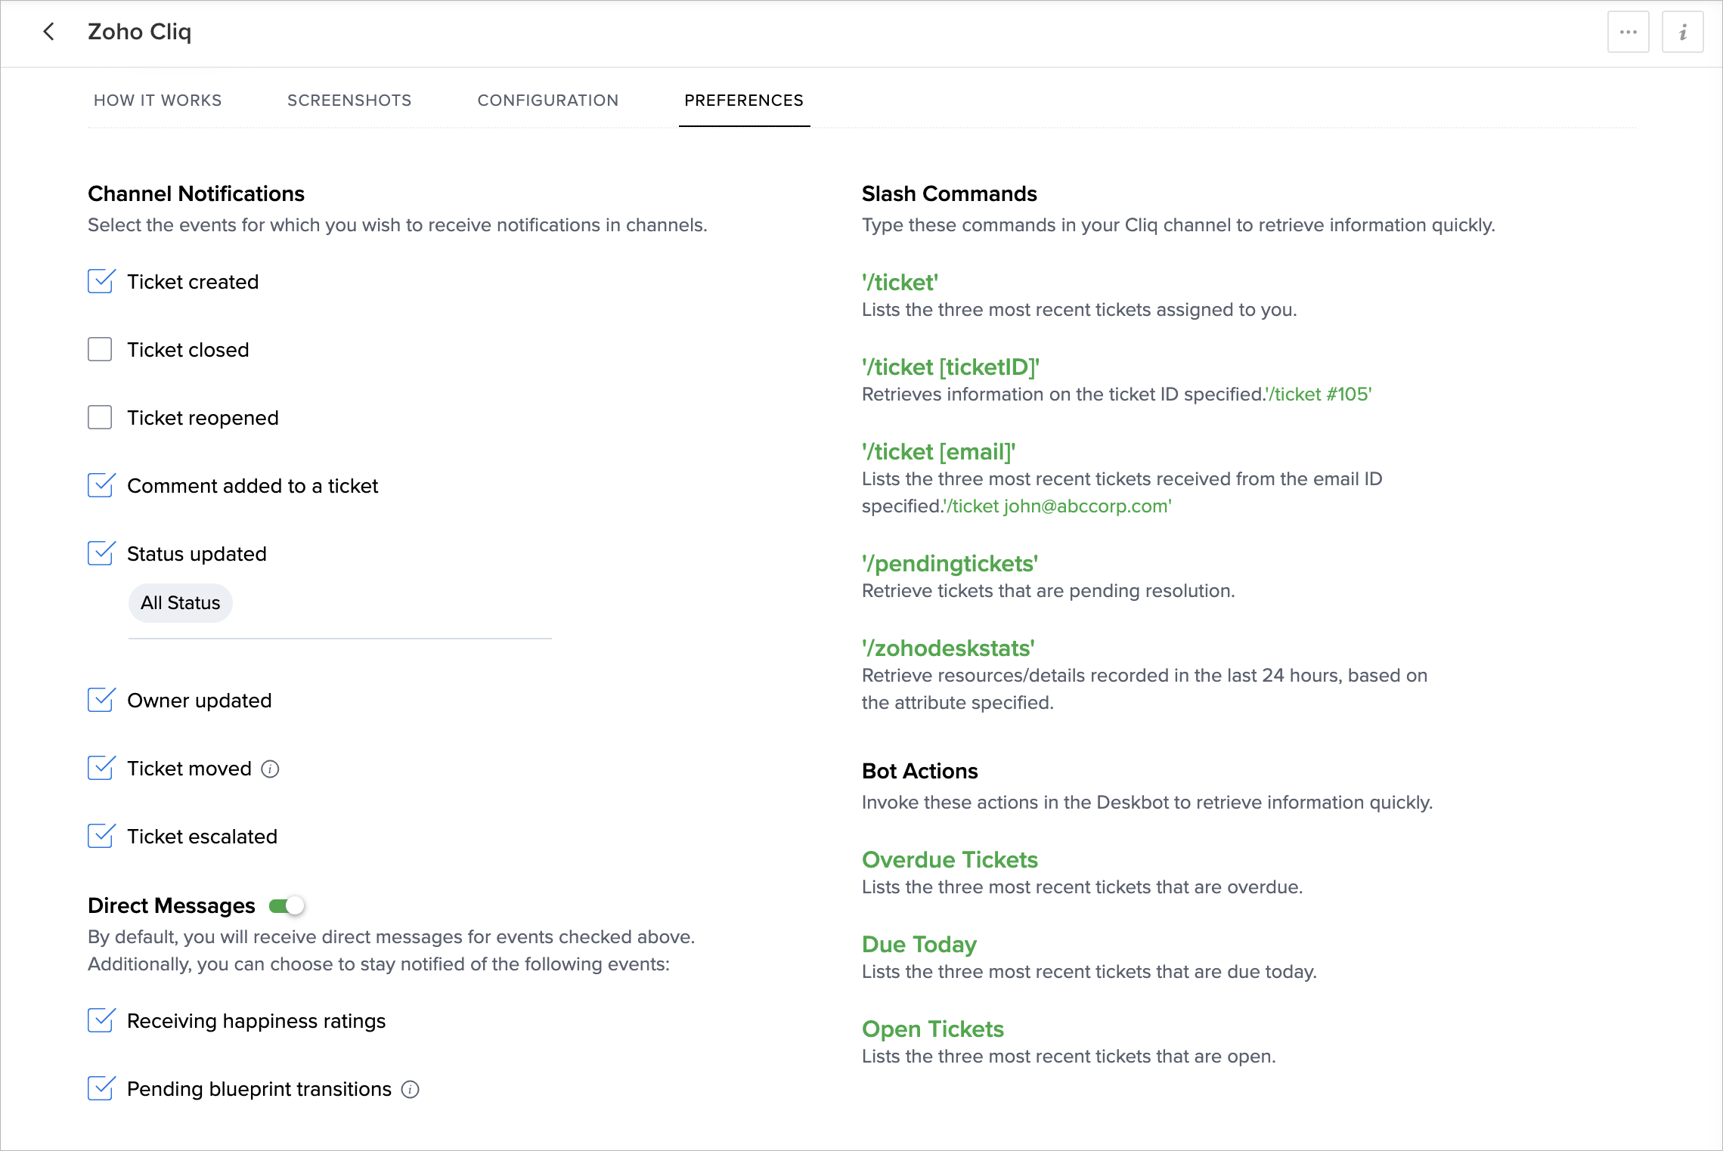This screenshot has height=1151, width=1723.
Task: Click info icon beside Pending blueprint transitions
Action: (410, 1089)
